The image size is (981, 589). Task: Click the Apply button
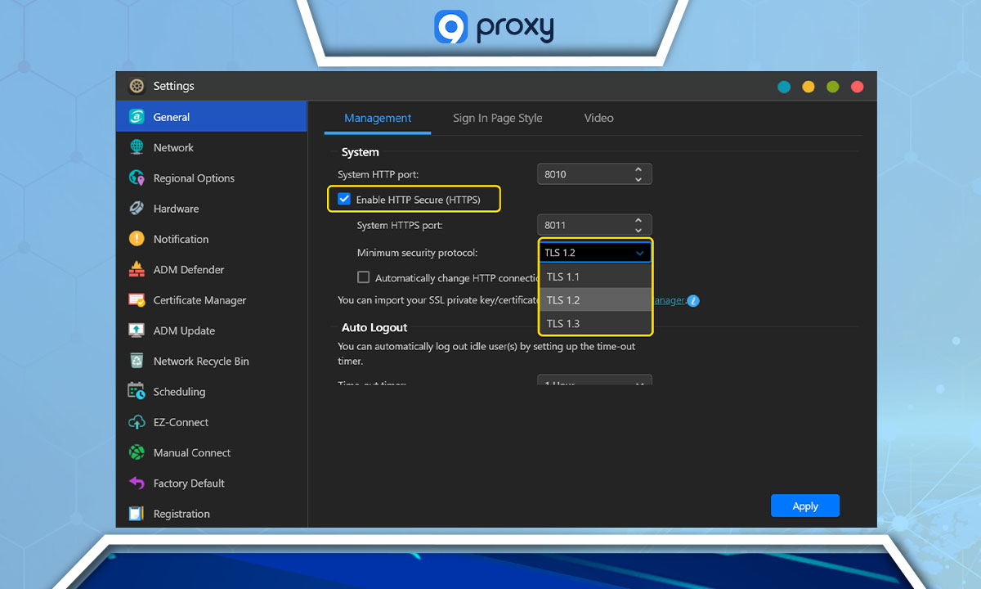coord(804,506)
